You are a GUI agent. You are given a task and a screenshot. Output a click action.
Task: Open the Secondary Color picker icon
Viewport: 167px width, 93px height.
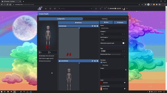125,89
